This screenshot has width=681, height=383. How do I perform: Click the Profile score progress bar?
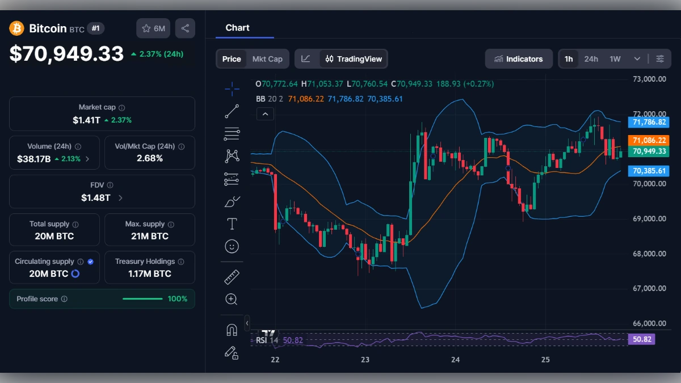pos(142,298)
